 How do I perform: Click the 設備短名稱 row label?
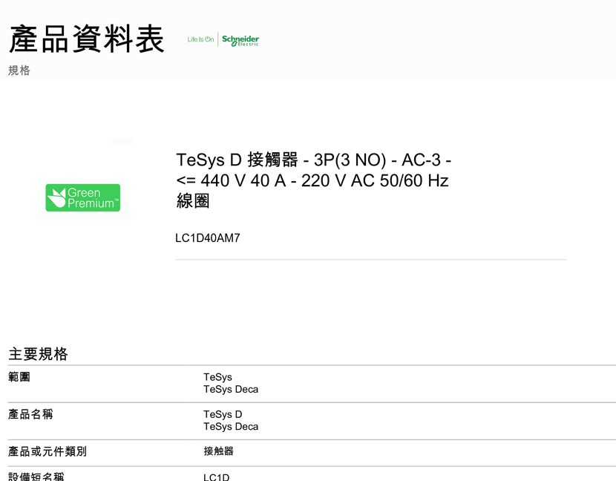coord(36,477)
